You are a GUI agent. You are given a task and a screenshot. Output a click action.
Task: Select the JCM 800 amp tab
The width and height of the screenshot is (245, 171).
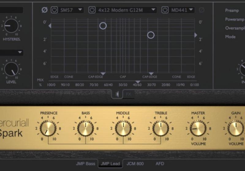tap(135, 164)
